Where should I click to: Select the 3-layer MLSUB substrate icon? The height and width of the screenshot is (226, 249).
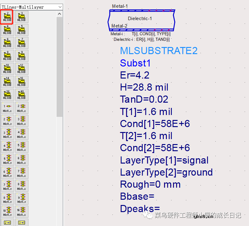coord(21,17)
